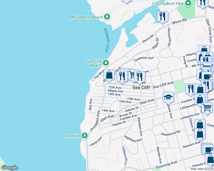Click the shopping bag beside that eastern restaurant marker
Screen dimensions: 214x171
pos(200,89)
